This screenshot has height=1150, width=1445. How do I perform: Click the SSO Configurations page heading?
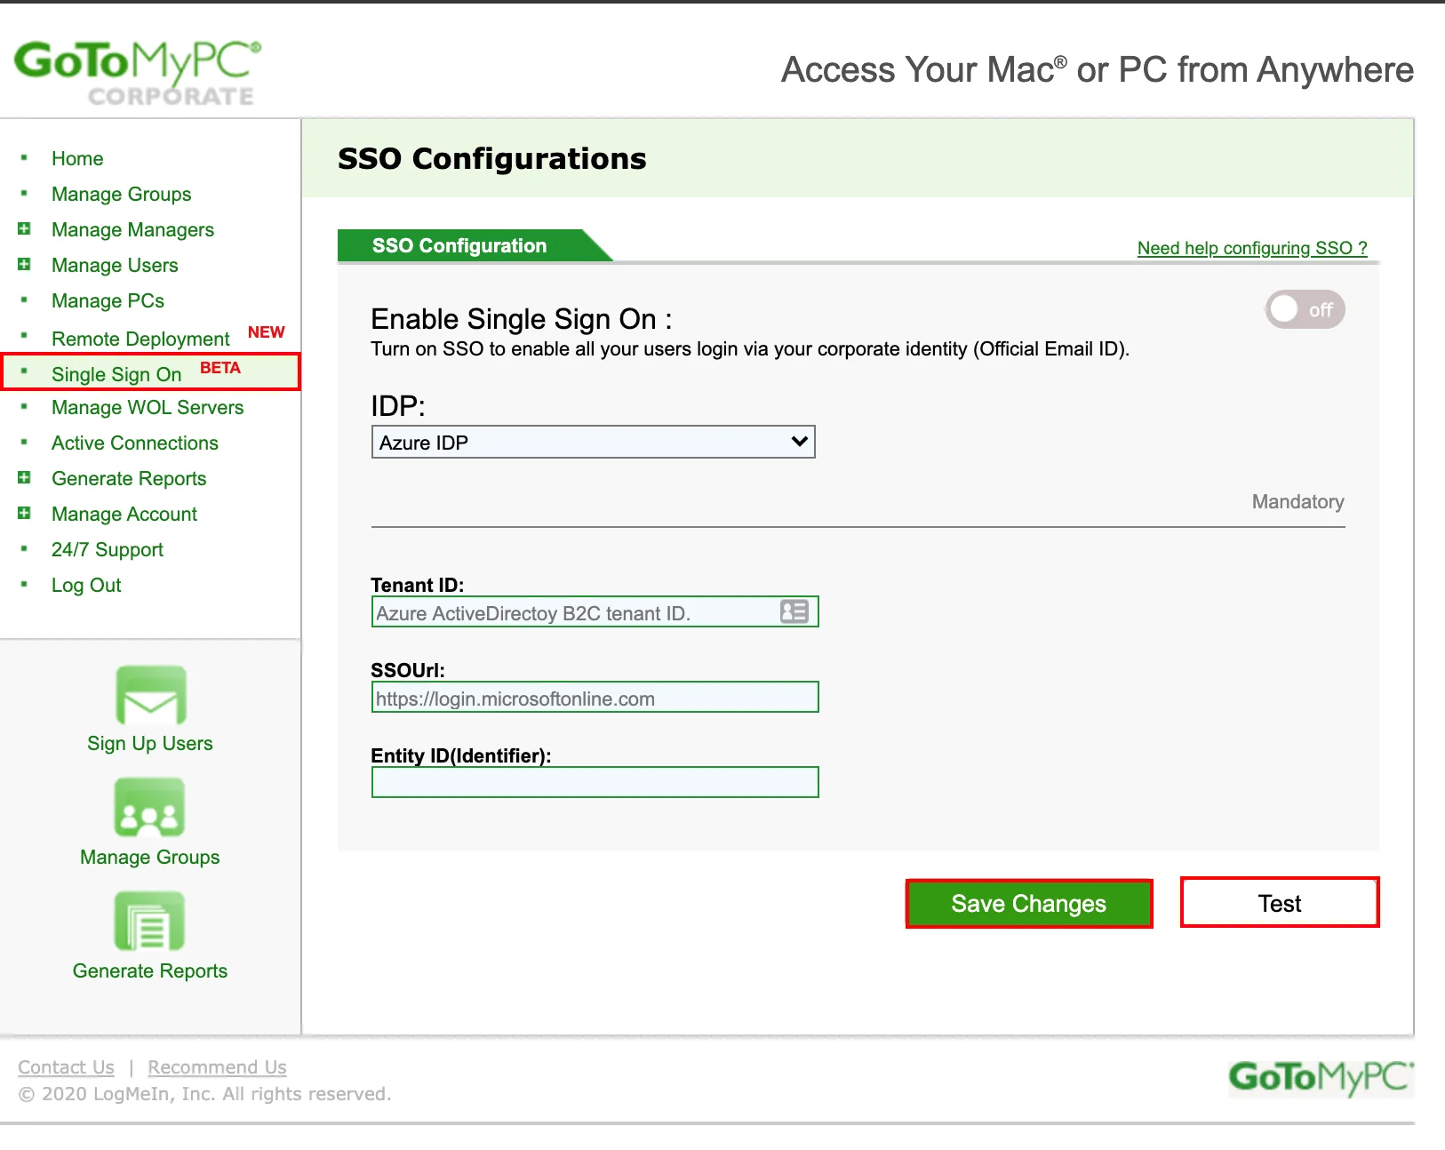(x=492, y=158)
